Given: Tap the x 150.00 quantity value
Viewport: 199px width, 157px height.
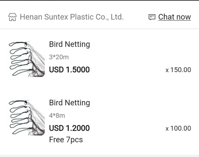Looking at the screenshot, I should coord(178,70).
